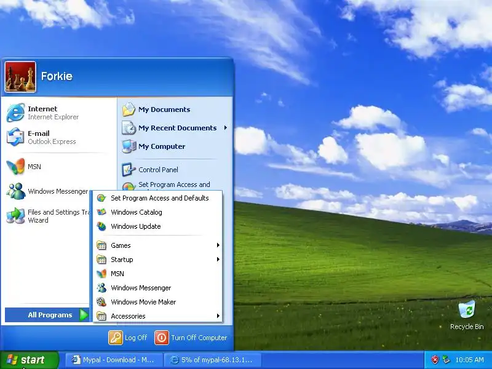492x369 pixels.
Task: Open the My Computer icon
Action: [129, 146]
